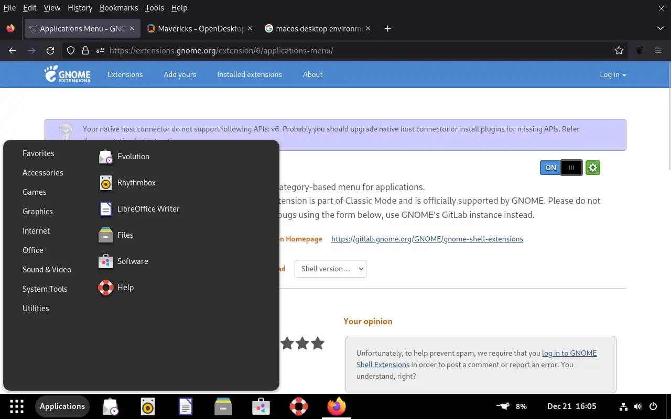Click the GNOME Extensions logo
Image resolution: width=671 pixels, height=419 pixels.
(68, 74)
